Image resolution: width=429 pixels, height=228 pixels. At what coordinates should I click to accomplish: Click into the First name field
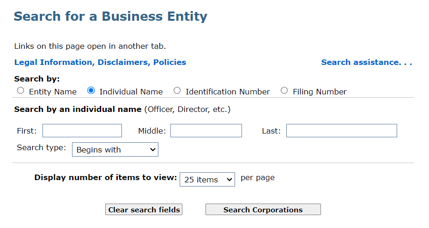[82, 131]
